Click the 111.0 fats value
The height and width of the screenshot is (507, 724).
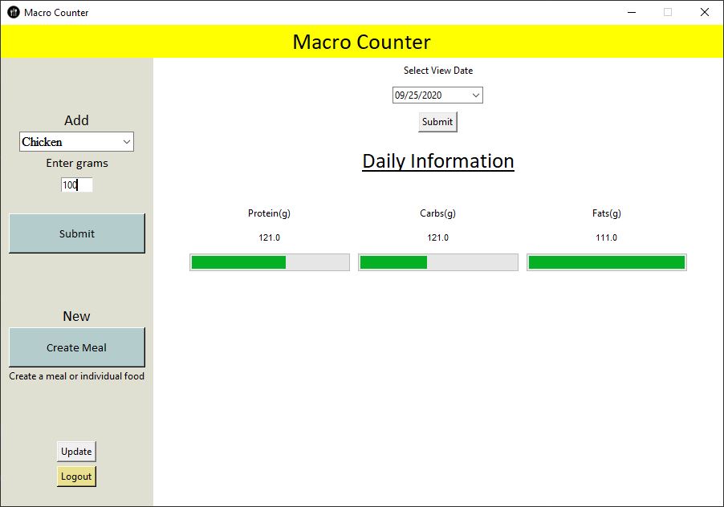[x=606, y=237]
